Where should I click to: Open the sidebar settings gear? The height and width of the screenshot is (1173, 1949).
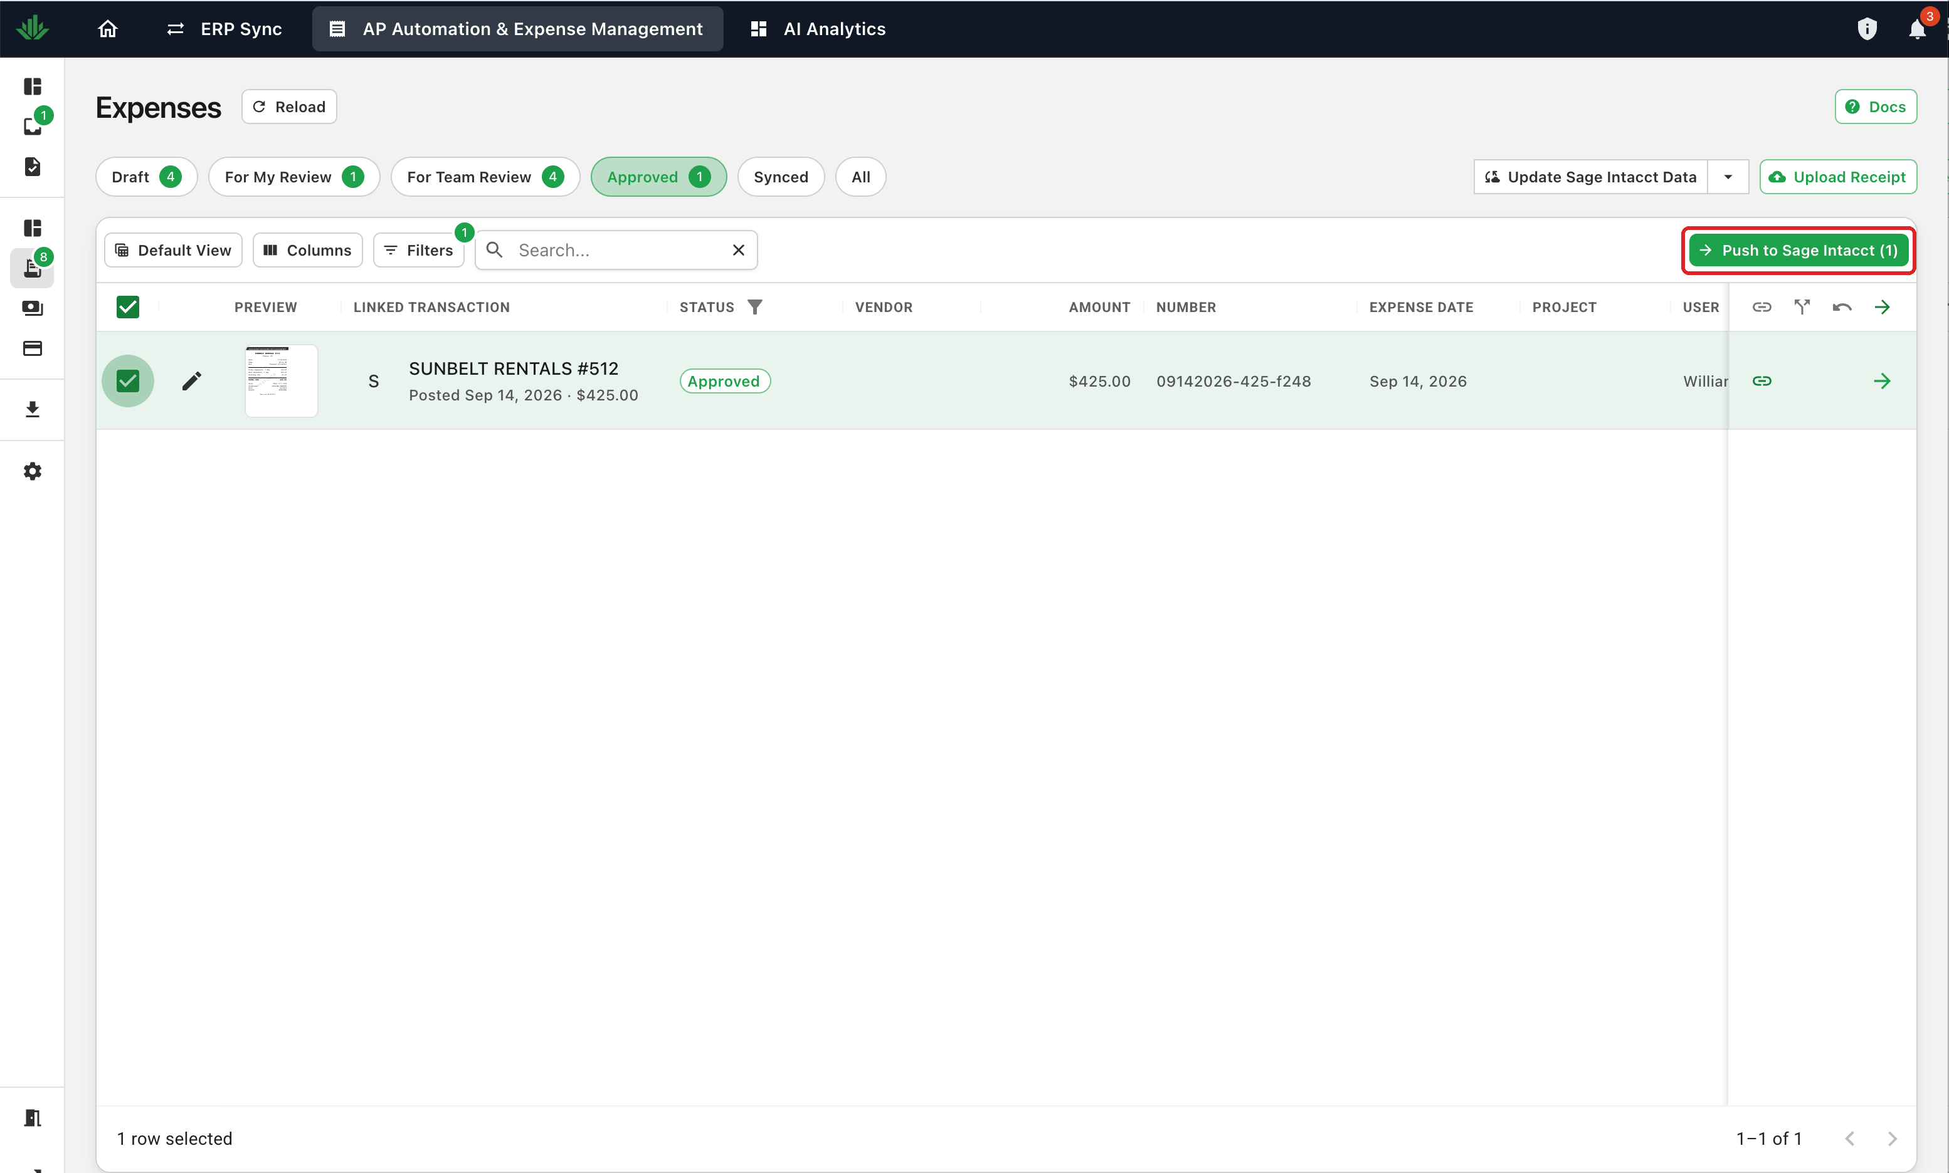(33, 471)
